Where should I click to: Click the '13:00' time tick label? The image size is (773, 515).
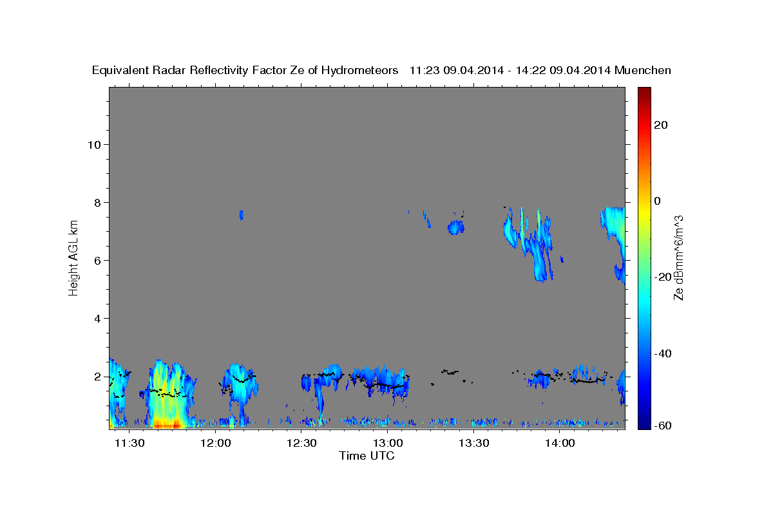388,444
